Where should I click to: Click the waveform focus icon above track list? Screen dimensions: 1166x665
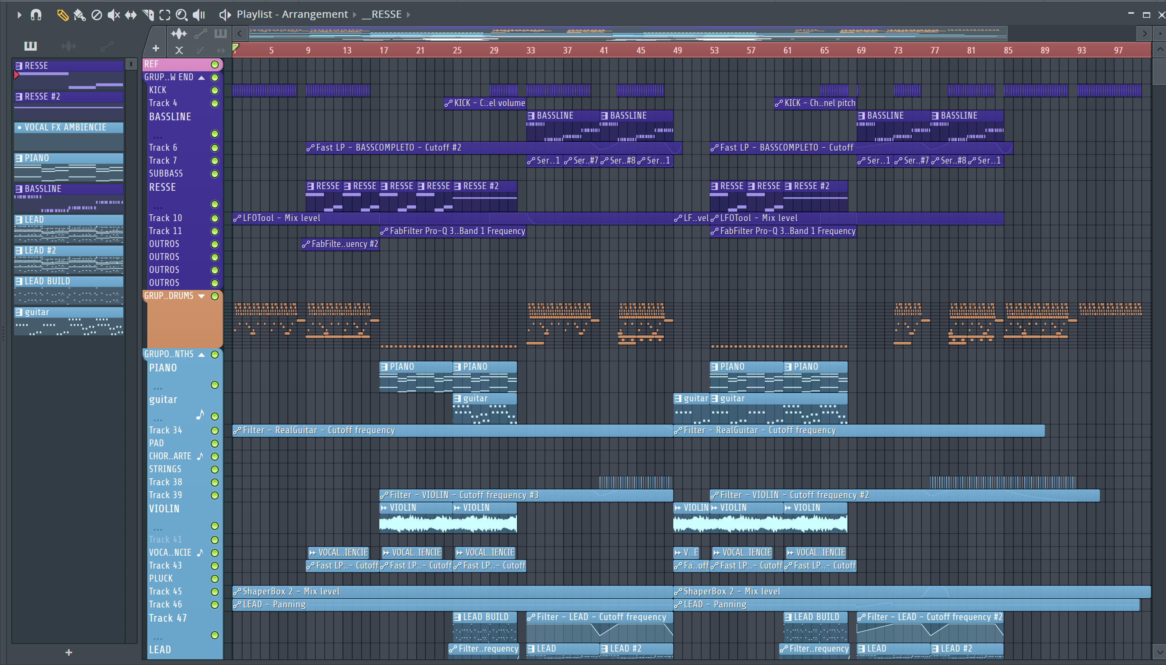point(179,33)
